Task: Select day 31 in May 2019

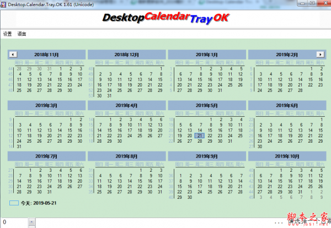Action: 230,141
